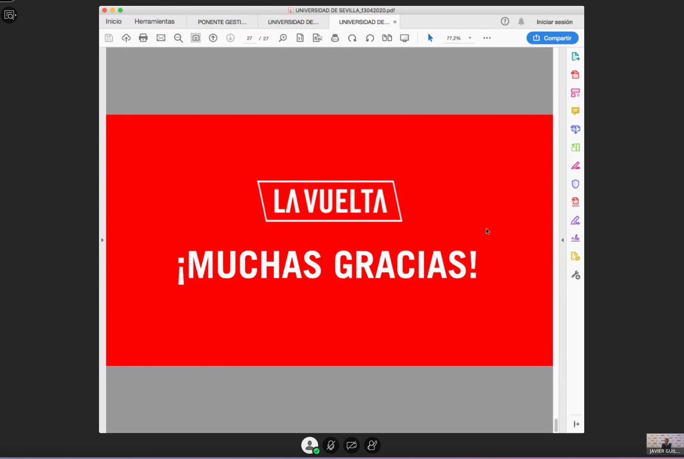This screenshot has height=459, width=684.
Task: Go to previous page arrow
Action: coord(213,38)
